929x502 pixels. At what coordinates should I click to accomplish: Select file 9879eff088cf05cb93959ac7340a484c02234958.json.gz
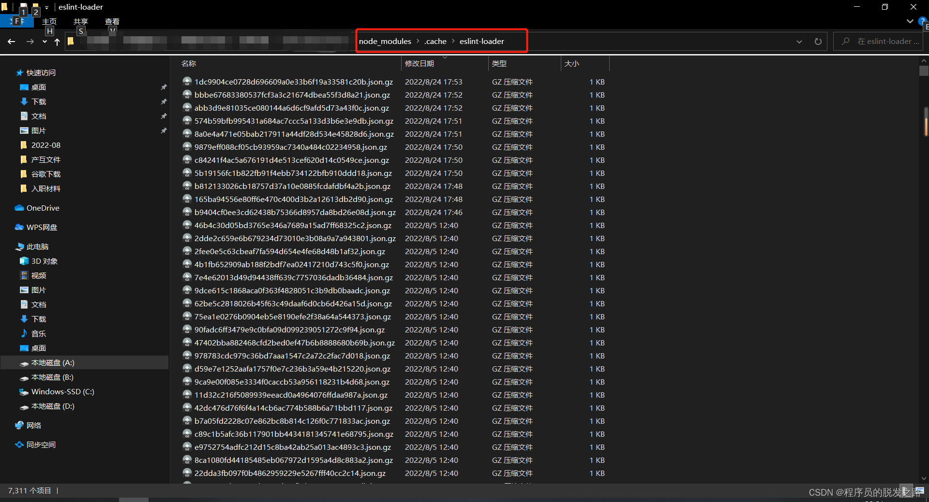291,147
